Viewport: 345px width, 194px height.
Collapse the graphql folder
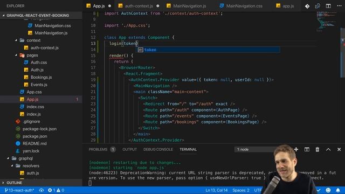(25, 158)
